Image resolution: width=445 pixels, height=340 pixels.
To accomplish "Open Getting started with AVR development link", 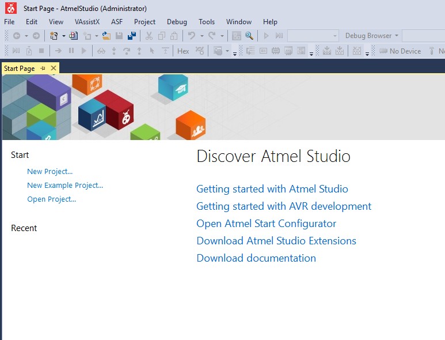I will coord(284,206).
